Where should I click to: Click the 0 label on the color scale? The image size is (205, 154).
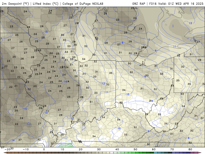(44, 149)
